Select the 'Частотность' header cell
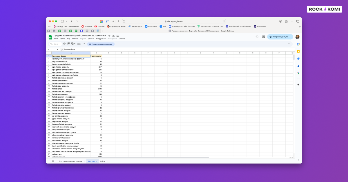Viewport: 348px width, 182px height. tap(96, 56)
